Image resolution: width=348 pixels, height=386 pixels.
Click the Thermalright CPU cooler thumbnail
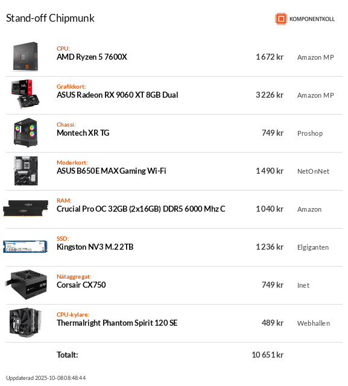pos(25,323)
